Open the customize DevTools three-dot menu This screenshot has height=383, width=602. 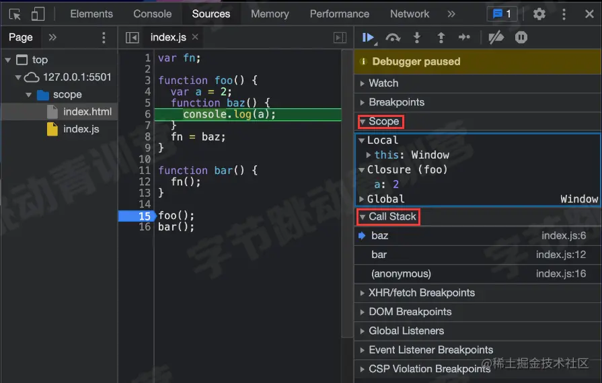pyautogui.click(x=564, y=14)
